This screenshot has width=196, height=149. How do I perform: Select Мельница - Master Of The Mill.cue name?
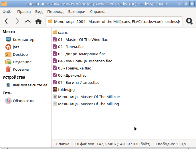tap(89, 97)
